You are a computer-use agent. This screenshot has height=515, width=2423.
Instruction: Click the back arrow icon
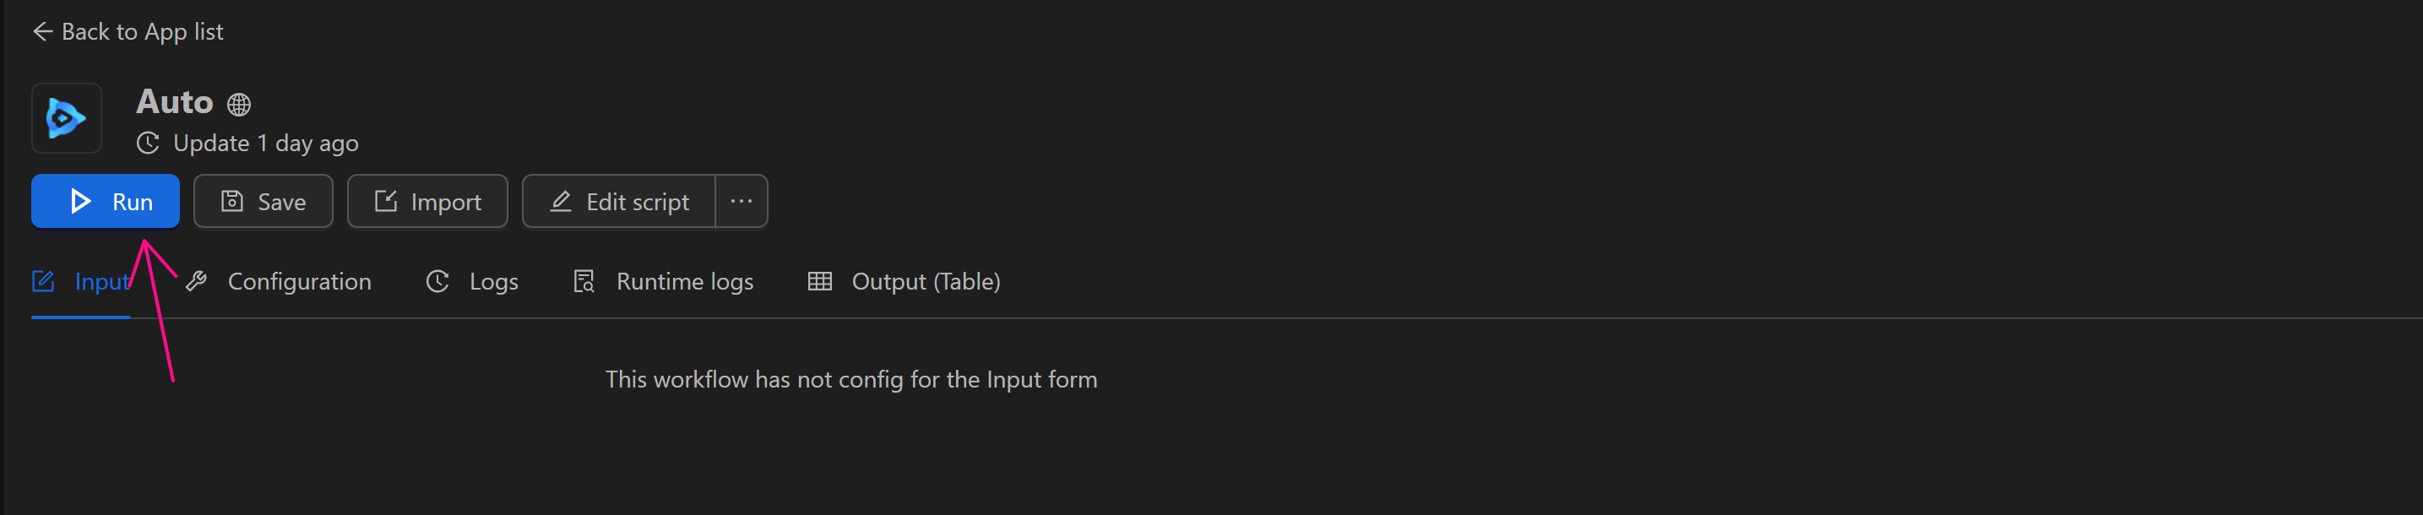click(x=42, y=32)
